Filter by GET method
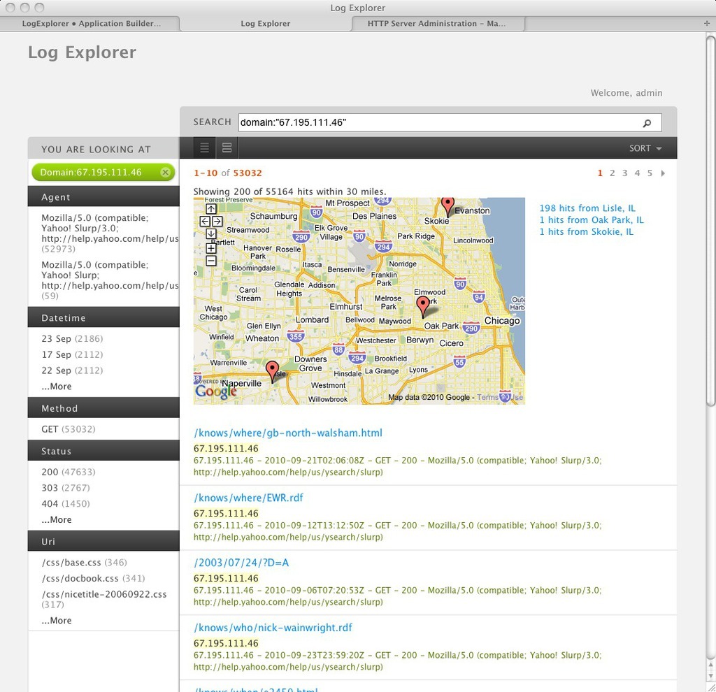 (x=69, y=429)
